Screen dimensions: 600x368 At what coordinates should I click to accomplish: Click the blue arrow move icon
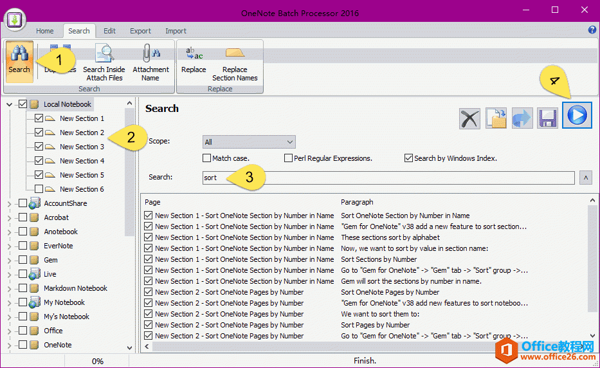click(522, 118)
